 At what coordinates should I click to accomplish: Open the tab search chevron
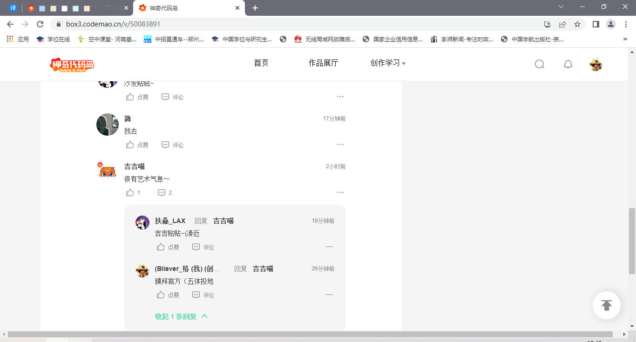[561, 7]
